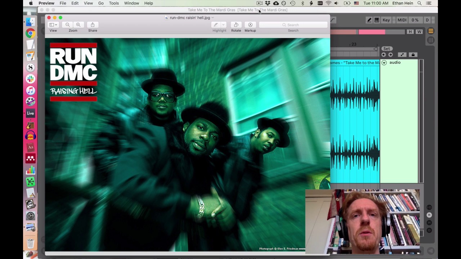Open System Preferences from the Dock
Viewport: 461px width, 259px height.
31,216
